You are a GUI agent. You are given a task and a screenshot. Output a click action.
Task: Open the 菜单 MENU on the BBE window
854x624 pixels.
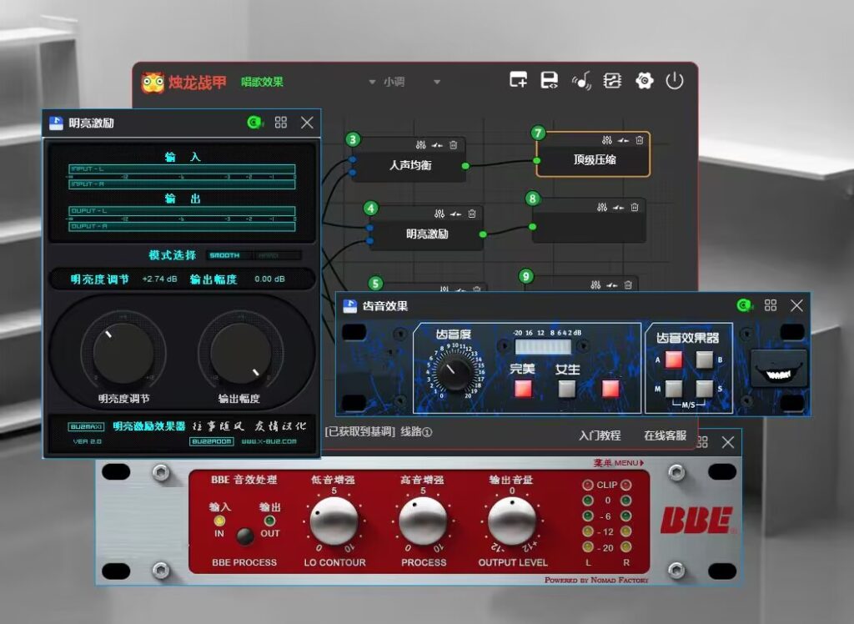click(x=618, y=463)
